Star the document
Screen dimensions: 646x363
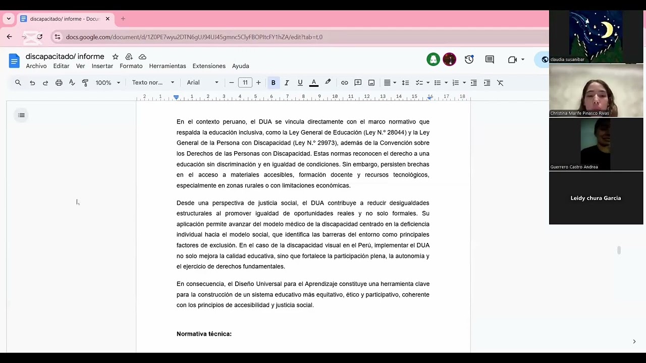pyautogui.click(x=115, y=57)
